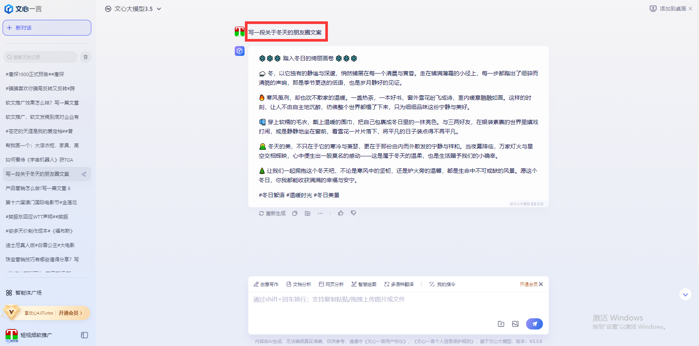Click share icon on the selected conversation

[84, 174]
